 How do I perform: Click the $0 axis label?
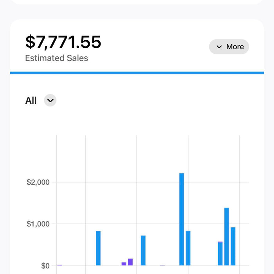(x=45, y=266)
